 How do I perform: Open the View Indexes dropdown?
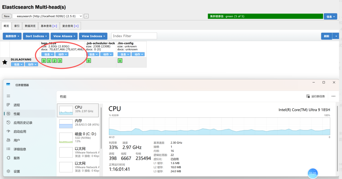click(x=93, y=36)
